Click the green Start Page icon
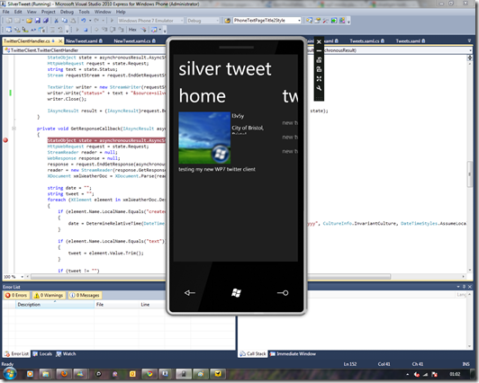 [334, 21]
